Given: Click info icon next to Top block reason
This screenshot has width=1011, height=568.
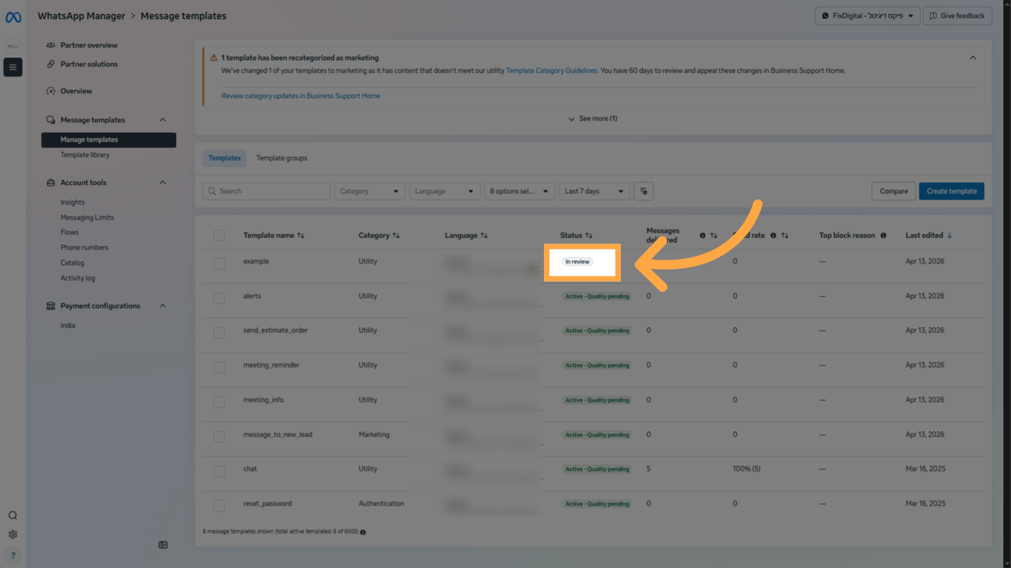Looking at the screenshot, I should (883, 235).
